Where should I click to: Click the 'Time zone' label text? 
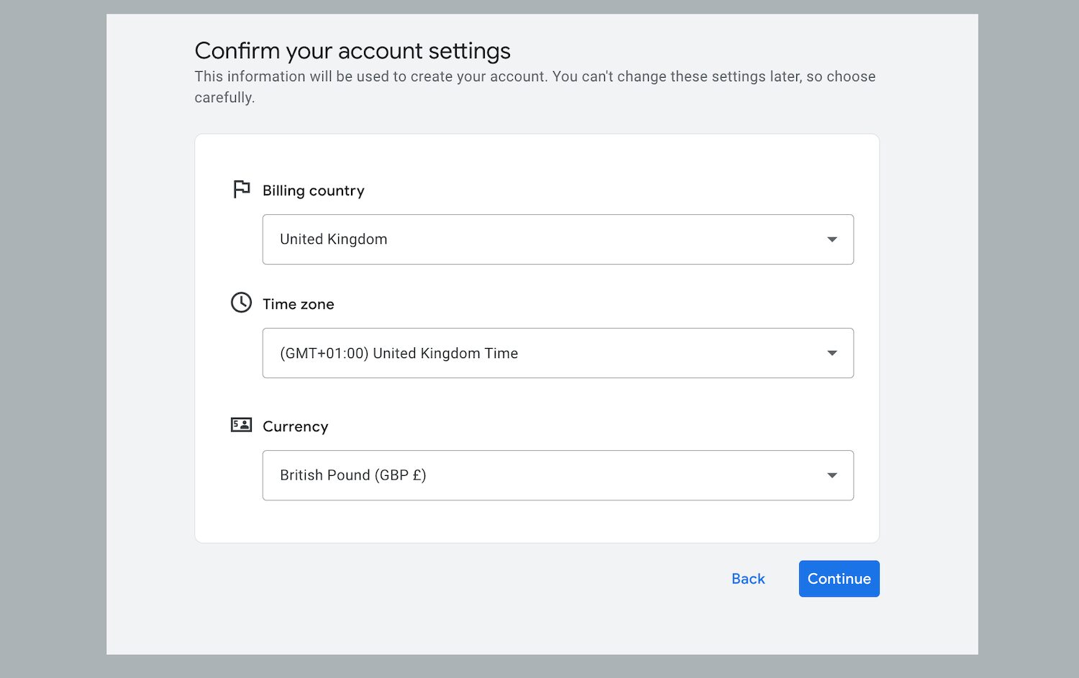(299, 304)
